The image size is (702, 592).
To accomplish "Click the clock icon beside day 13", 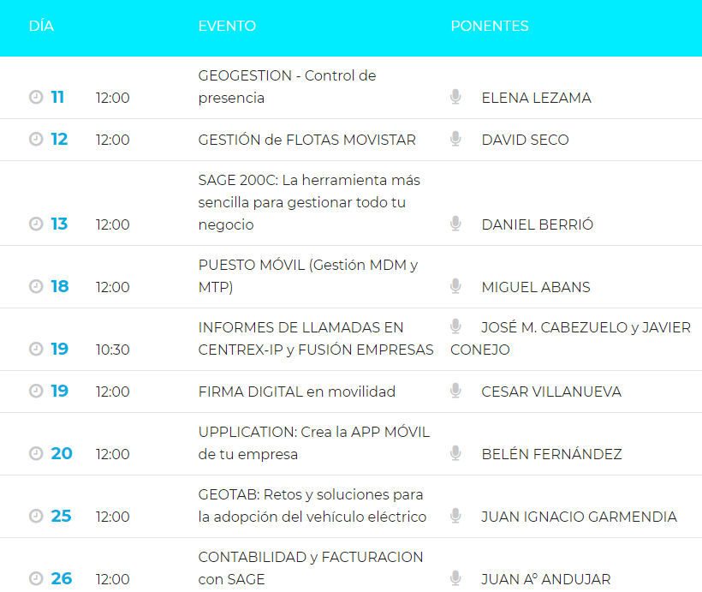I will tap(35, 224).
